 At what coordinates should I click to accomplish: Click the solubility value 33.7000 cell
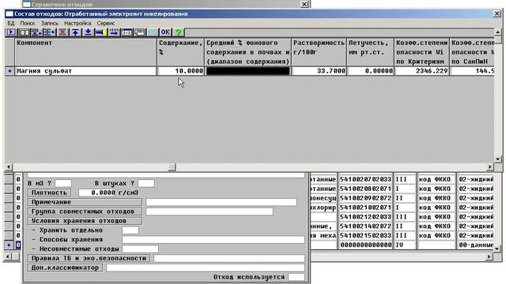pos(319,71)
